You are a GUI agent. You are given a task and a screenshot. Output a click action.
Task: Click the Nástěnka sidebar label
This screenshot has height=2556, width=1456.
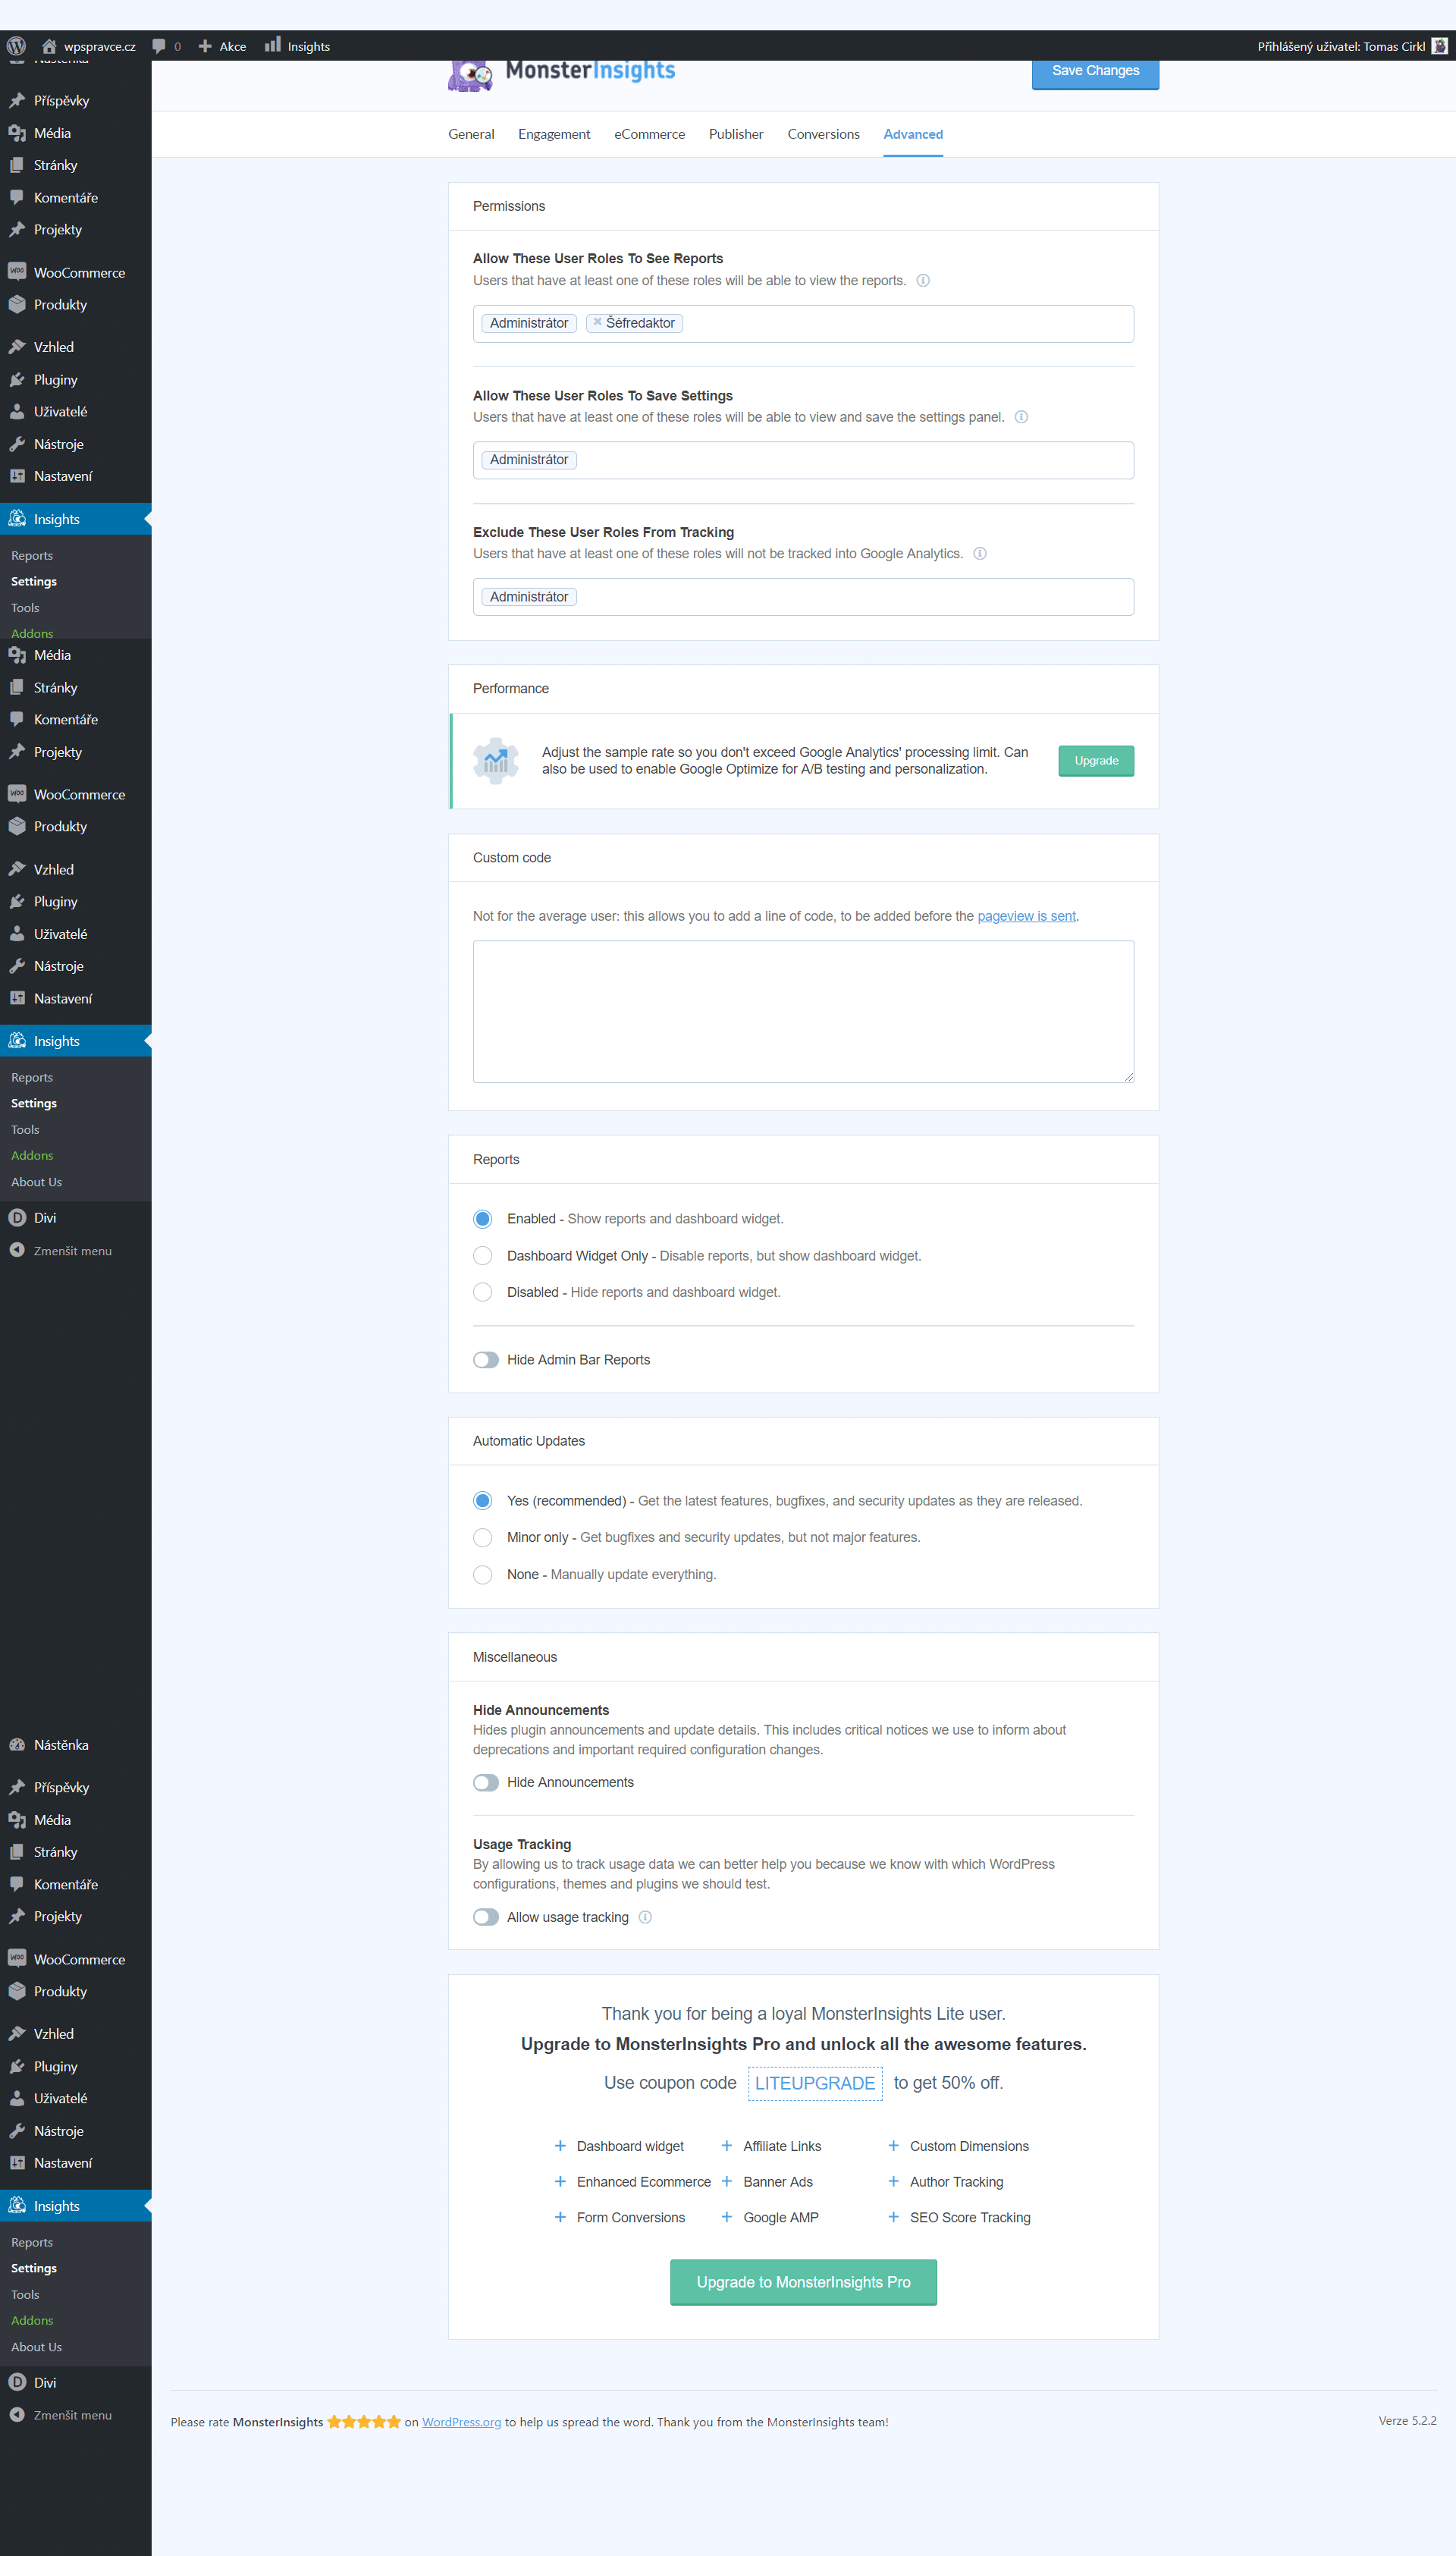[x=61, y=1745]
